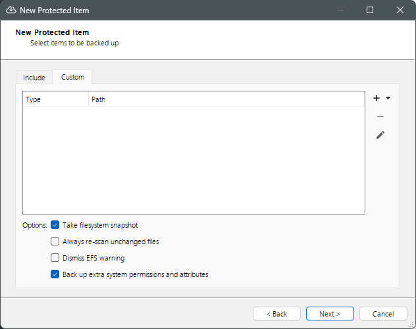Uncheck Back up extra system permissions and attributes
Image resolution: width=416 pixels, height=329 pixels.
[55, 274]
